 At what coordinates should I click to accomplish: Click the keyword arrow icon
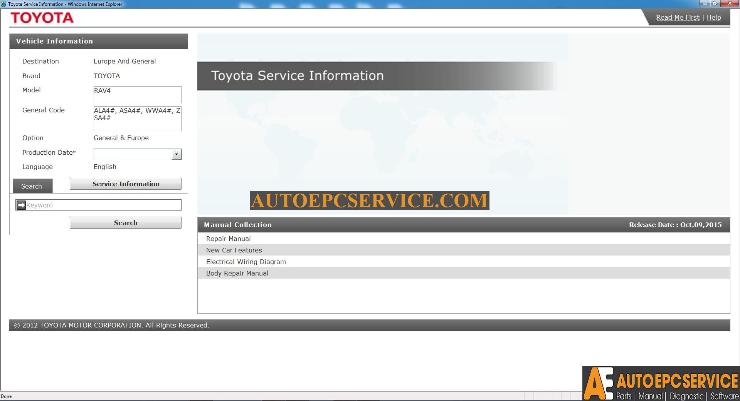21,205
